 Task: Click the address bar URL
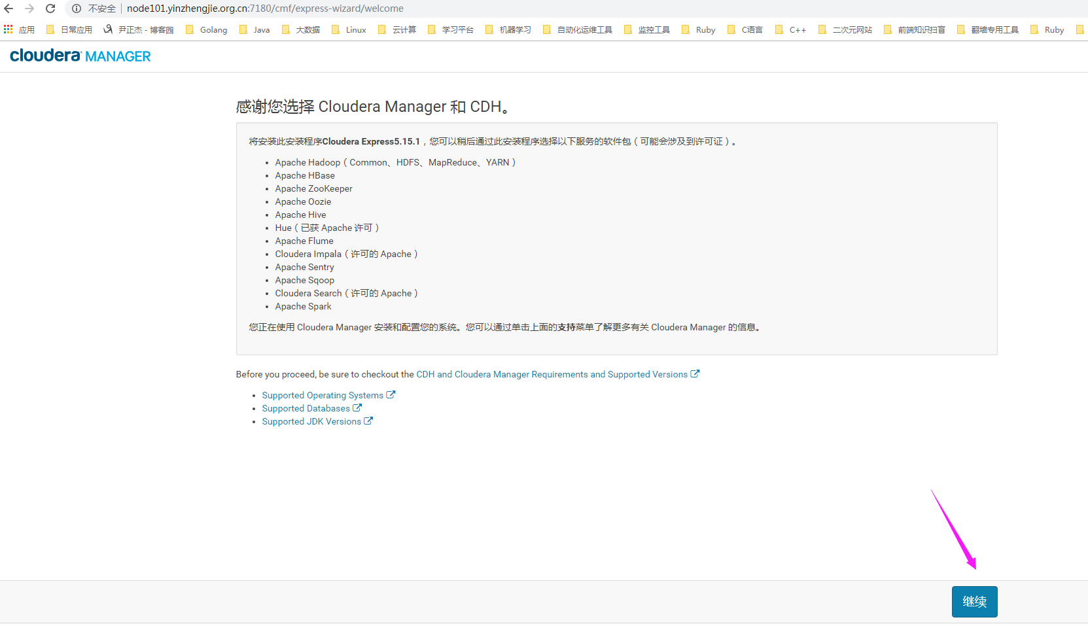click(265, 9)
